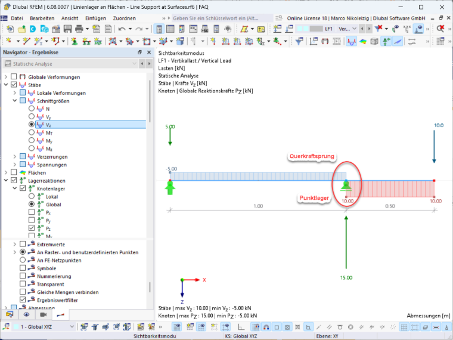Image resolution: width=453 pixels, height=340 pixels.
Task: Click the Ebene: XY status bar entry
Action: coord(327,336)
